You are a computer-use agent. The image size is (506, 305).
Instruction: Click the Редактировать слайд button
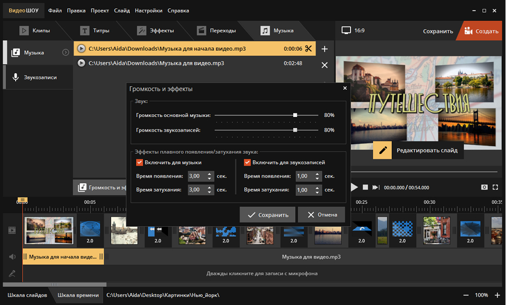coord(427,150)
